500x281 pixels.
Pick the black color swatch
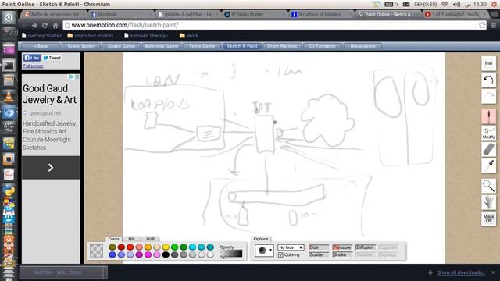click(166, 255)
